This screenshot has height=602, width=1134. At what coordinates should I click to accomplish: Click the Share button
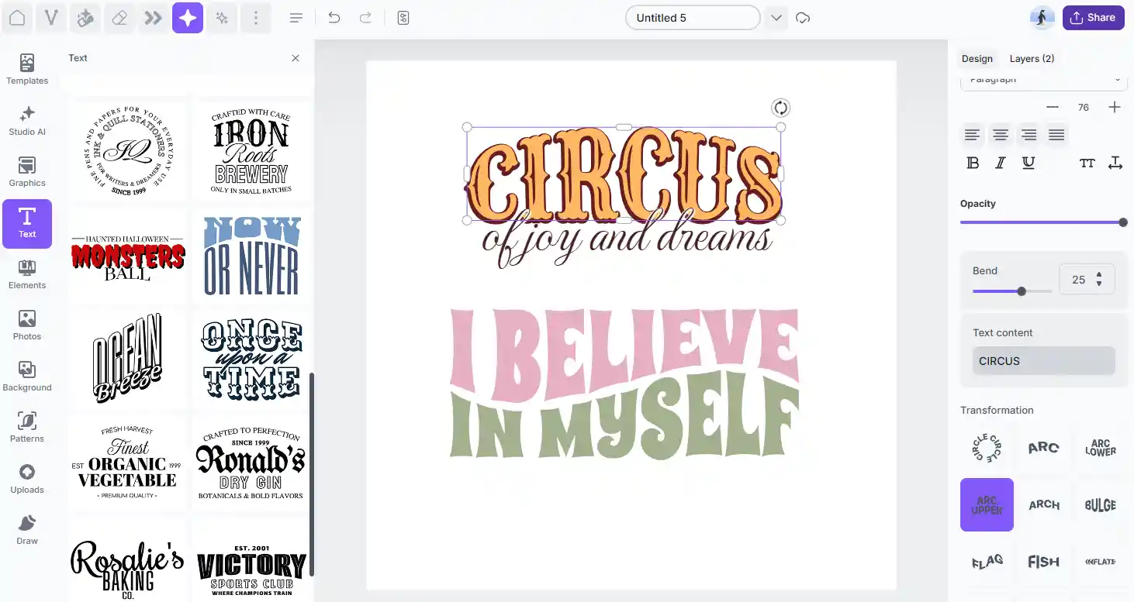pyautogui.click(x=1093, y=17)
